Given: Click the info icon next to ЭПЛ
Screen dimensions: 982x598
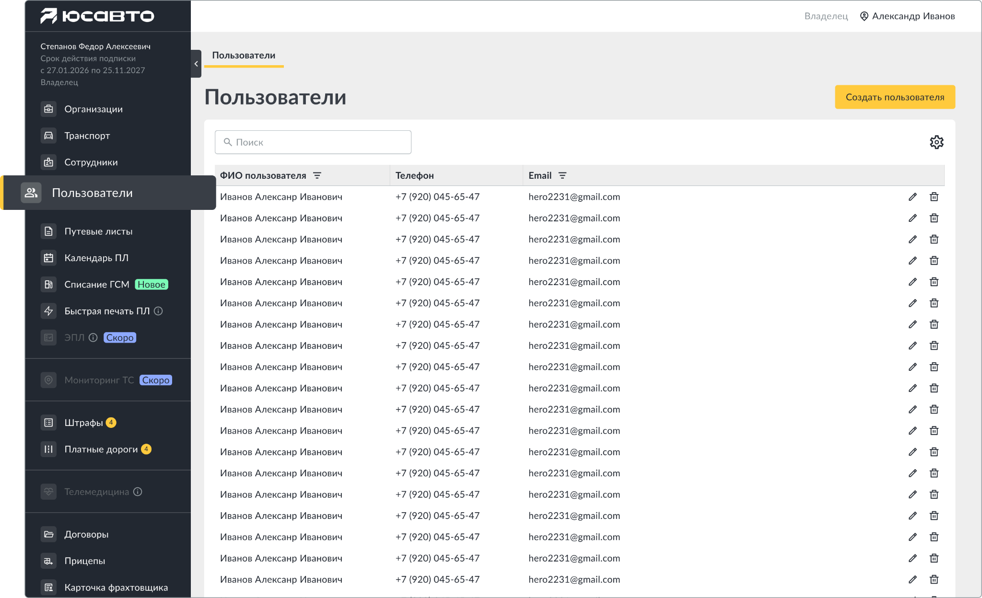Looking at the screenshot, I should [94, 338].
